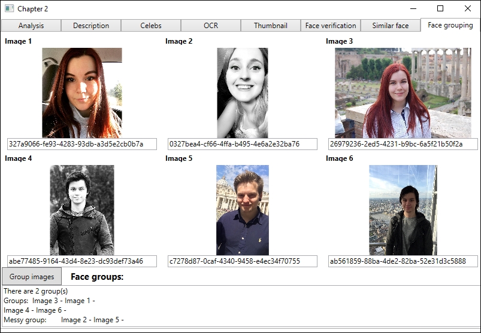
Task: Click the face ID field starting abe77485
Action: pos(82,261)
